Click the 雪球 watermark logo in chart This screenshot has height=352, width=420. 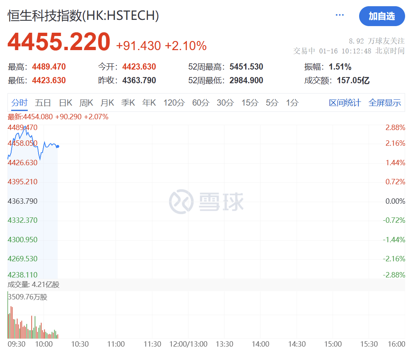(206, 201)
